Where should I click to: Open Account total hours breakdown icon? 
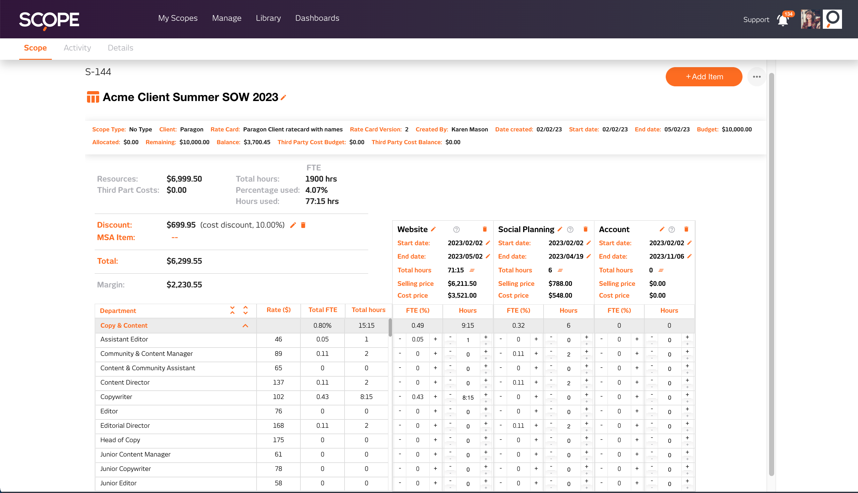click(x=661, y=270)
